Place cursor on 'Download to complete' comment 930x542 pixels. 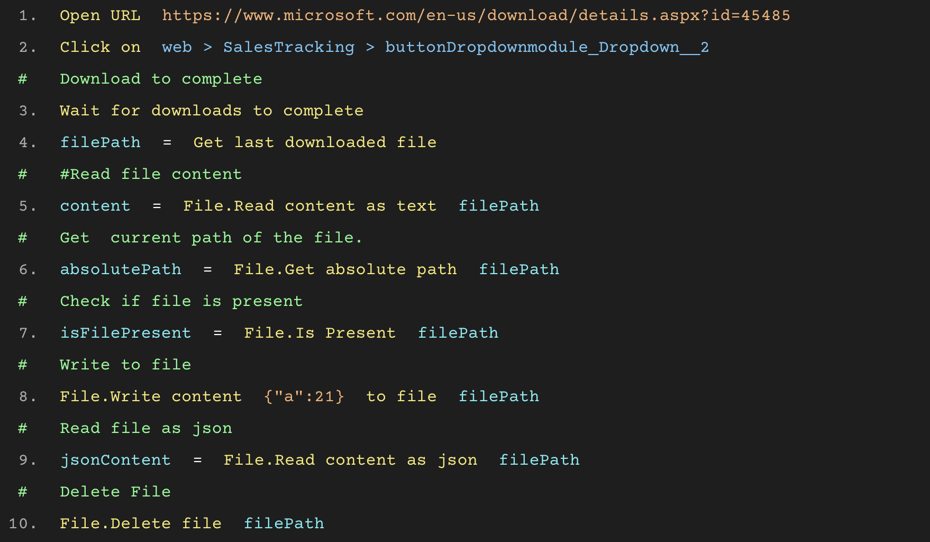tap(161, 79)
